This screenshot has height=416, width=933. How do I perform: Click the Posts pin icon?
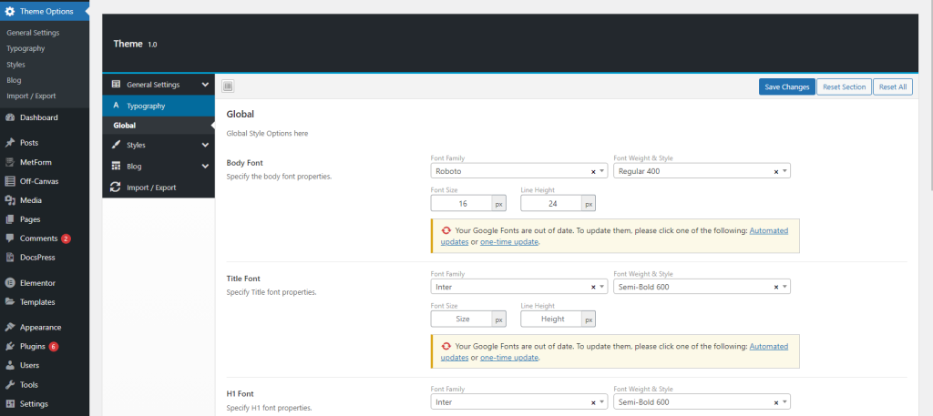(x=10, y=143)
